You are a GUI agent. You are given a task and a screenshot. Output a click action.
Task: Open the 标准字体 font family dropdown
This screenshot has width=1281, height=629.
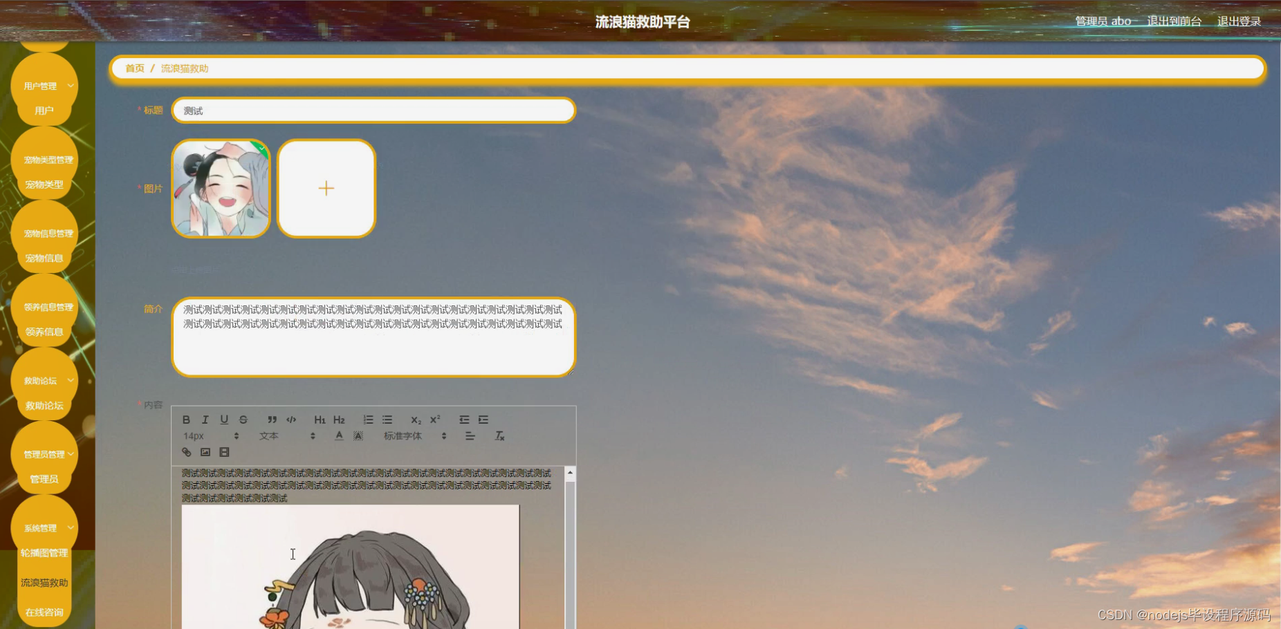pyautogui.click(x=416, y=436)
